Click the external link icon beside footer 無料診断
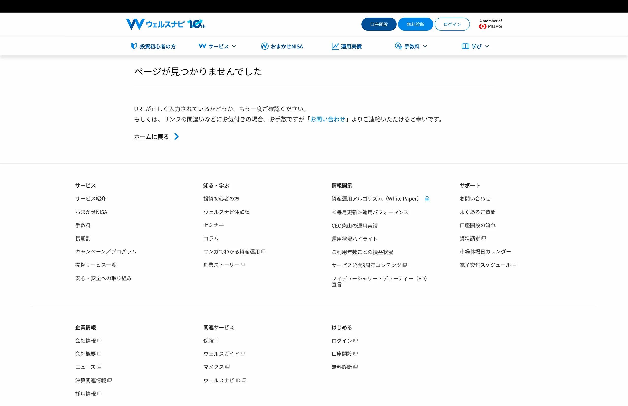This screenshot has height=406, width=628. tap(355, 367)
